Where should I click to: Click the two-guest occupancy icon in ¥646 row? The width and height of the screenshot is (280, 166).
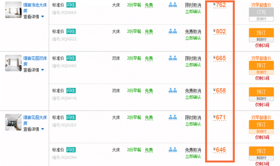click(173, 150)
